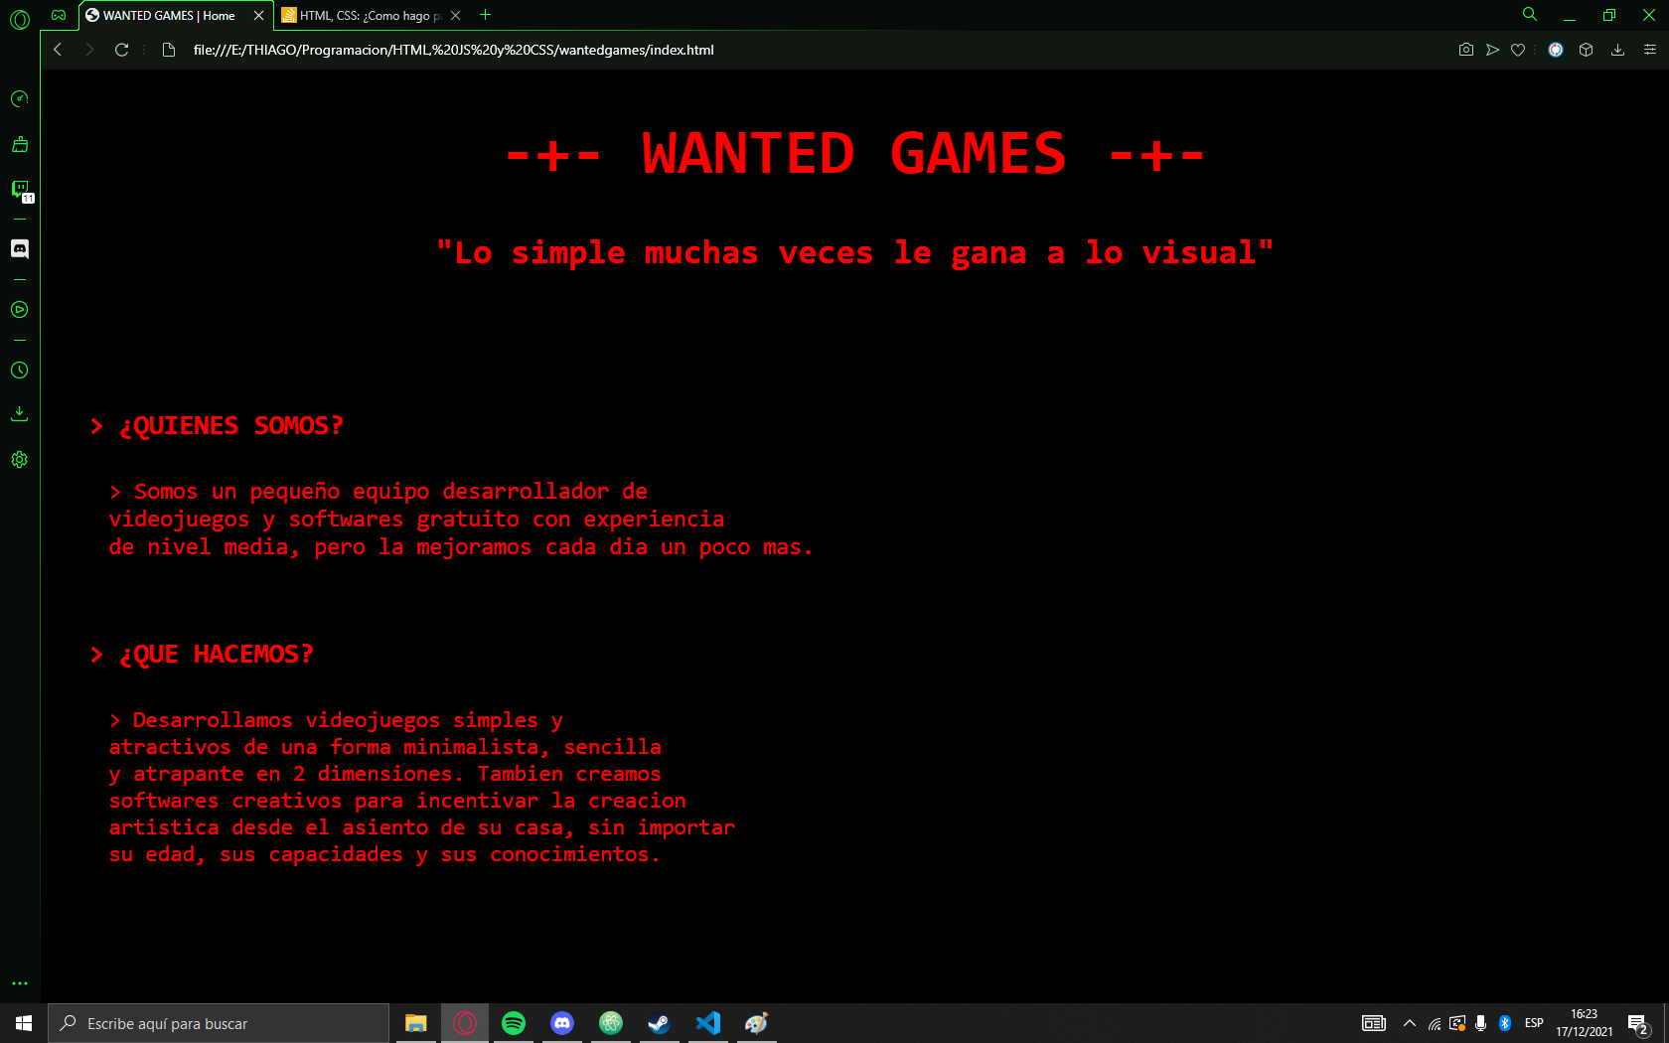Open GX Corner gamepad icon
The image size is (1669, 1043).
coord(59,15)
